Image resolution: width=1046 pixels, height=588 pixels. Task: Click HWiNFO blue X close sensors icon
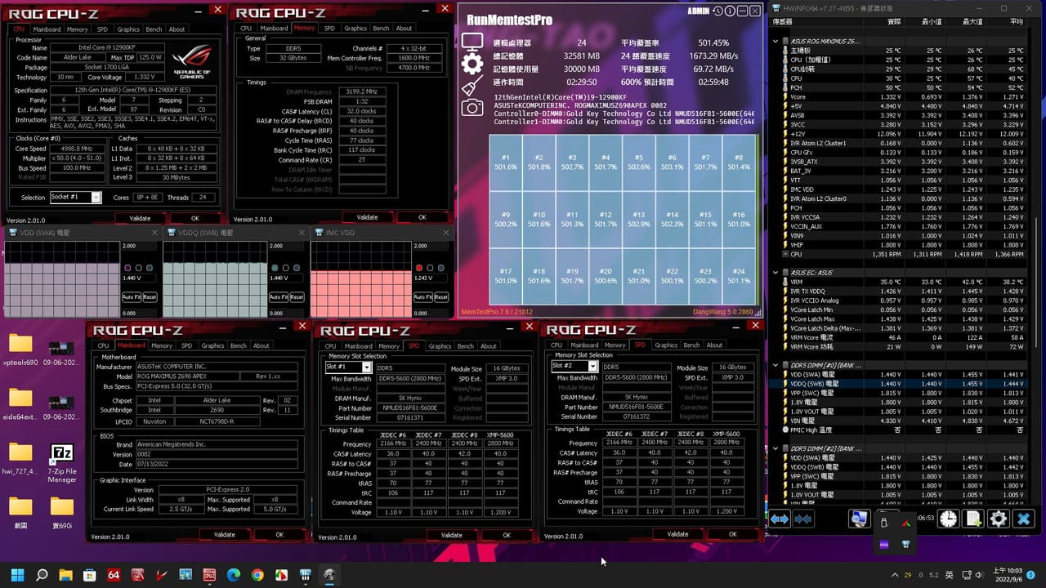[1024, 519]
